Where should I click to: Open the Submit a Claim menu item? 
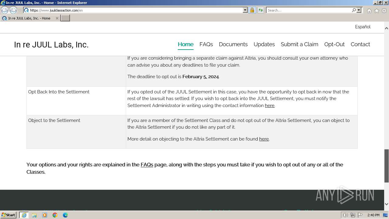click(x=299, y=44)
